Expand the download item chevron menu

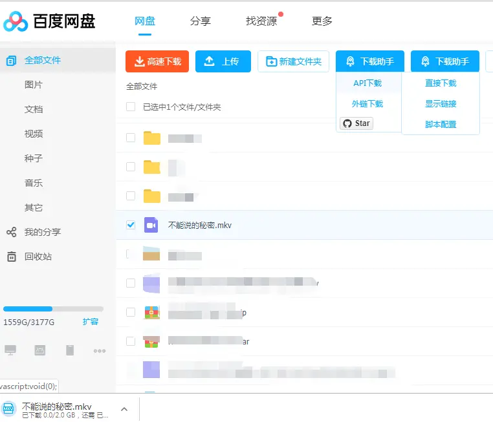[x=124, y=409]
